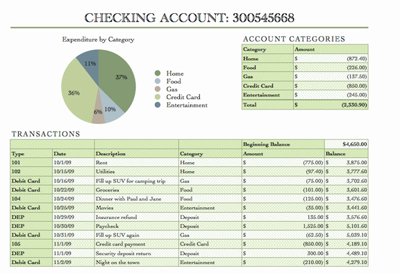Select 'Credit Card' legend label
The image size is (400, 273).
(183, 97)
